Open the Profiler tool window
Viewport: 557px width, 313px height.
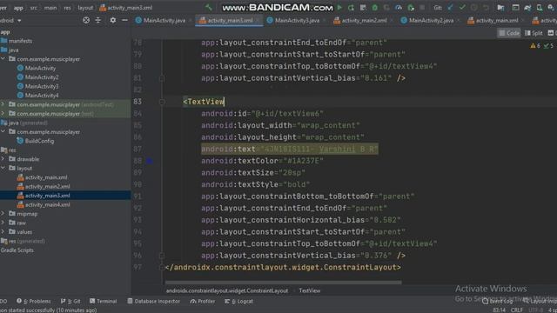tap(203, 301)
